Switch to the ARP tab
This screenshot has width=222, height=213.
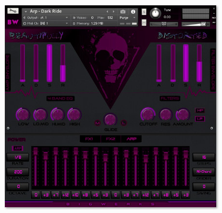point(132,139)
